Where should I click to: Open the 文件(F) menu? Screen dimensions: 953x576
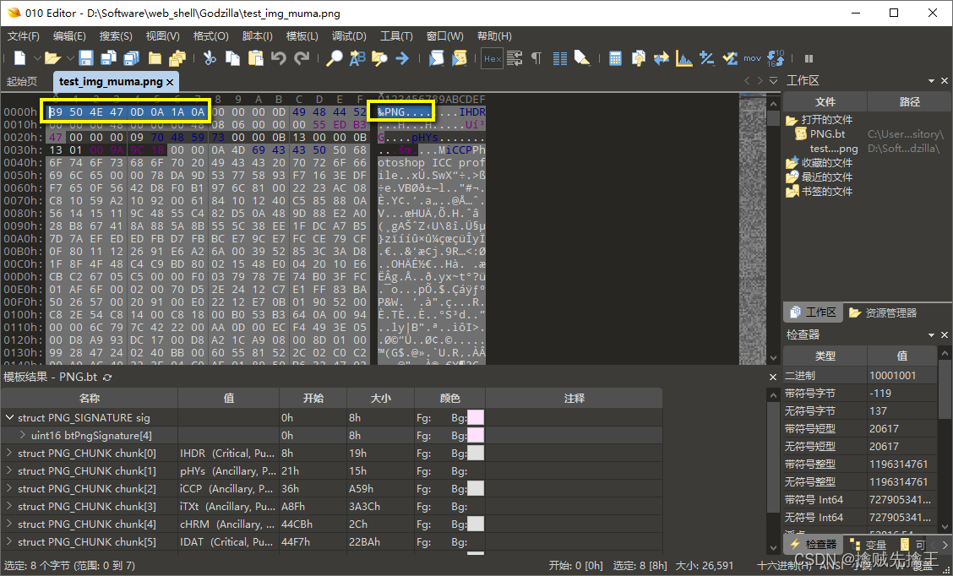(x=23, y=35)
